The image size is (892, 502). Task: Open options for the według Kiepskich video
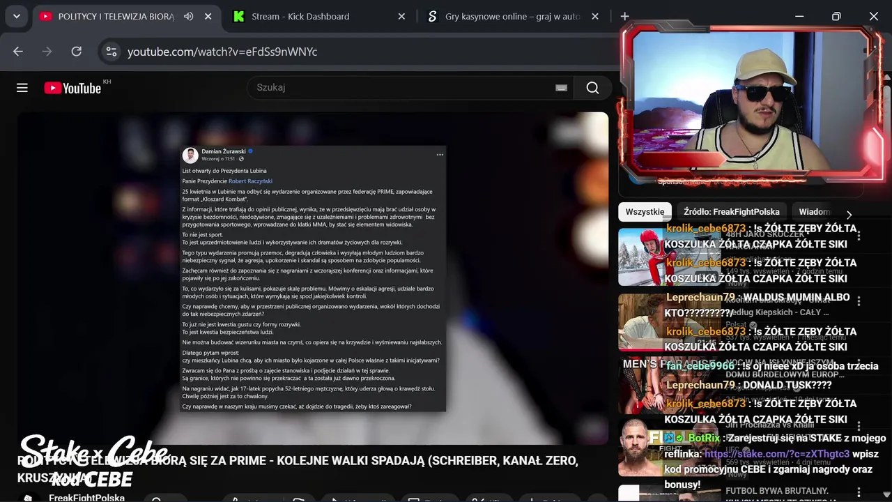tap(859, 301)
